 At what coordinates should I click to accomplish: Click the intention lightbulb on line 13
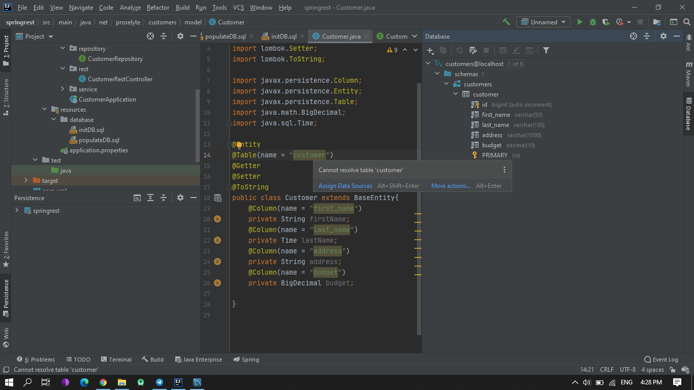(x=239, y=145)
